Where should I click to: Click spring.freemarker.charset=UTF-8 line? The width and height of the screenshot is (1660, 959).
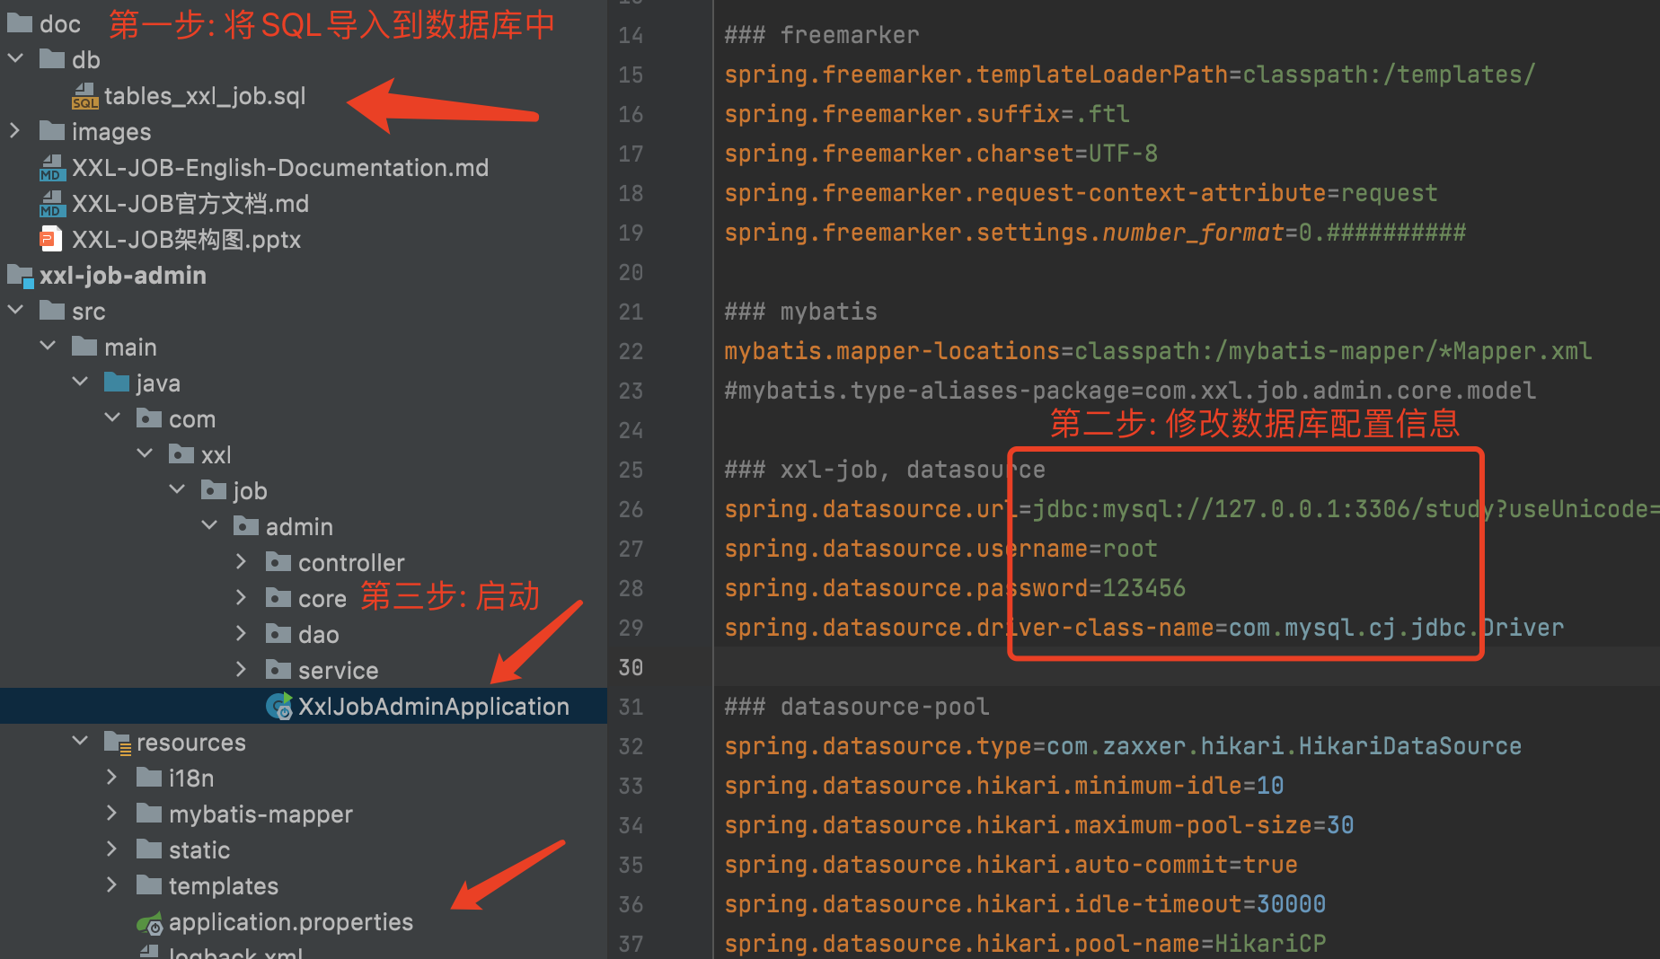click(941, 154)
